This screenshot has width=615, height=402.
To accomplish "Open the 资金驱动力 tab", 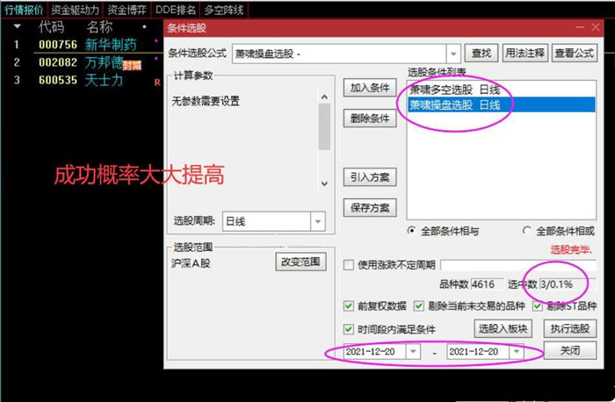I will pyautogui.click(x=75, y=10).
